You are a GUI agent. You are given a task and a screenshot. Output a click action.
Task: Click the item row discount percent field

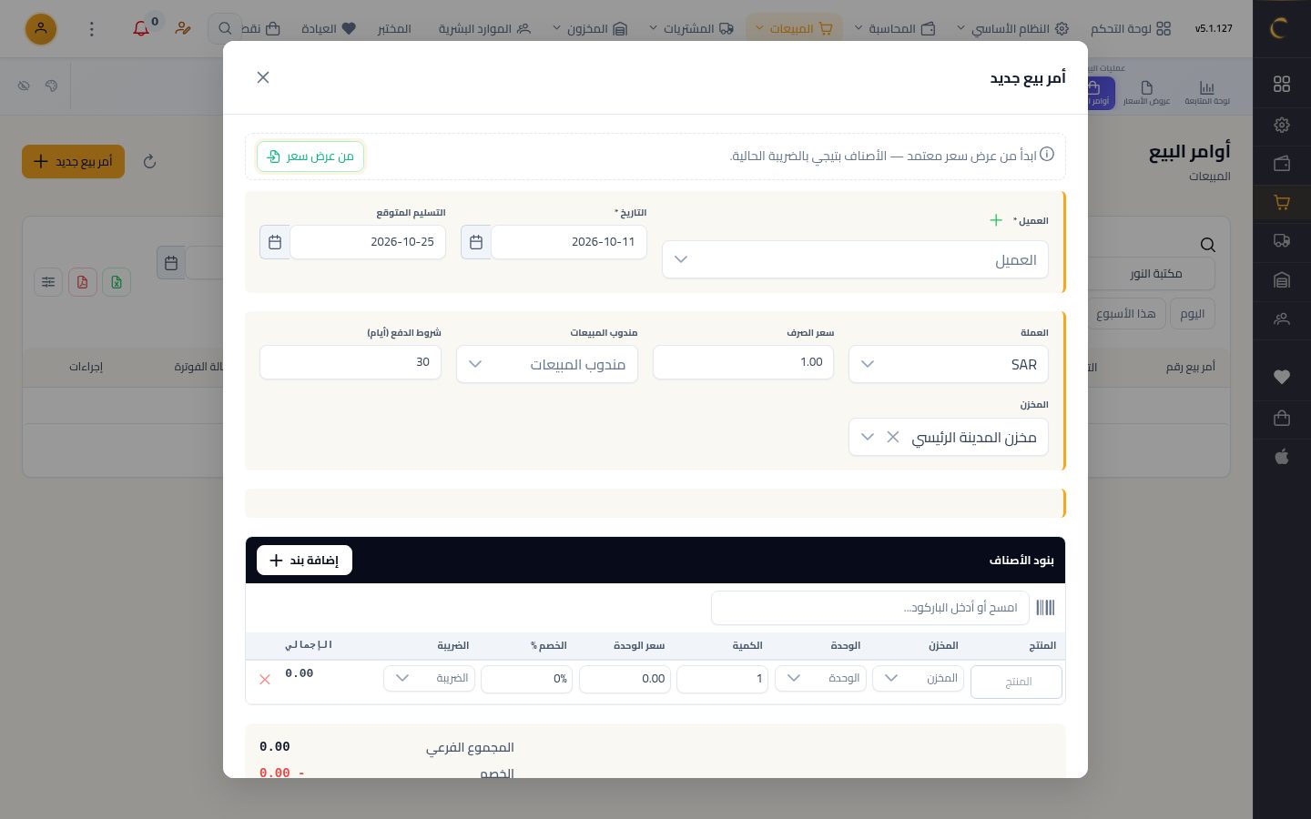pyautogui.click(x=526, y=679)
